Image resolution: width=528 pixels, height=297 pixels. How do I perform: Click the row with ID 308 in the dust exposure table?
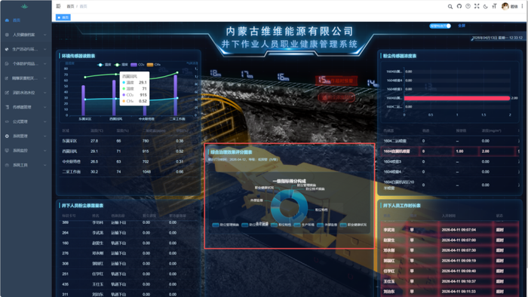click(128, 264)
